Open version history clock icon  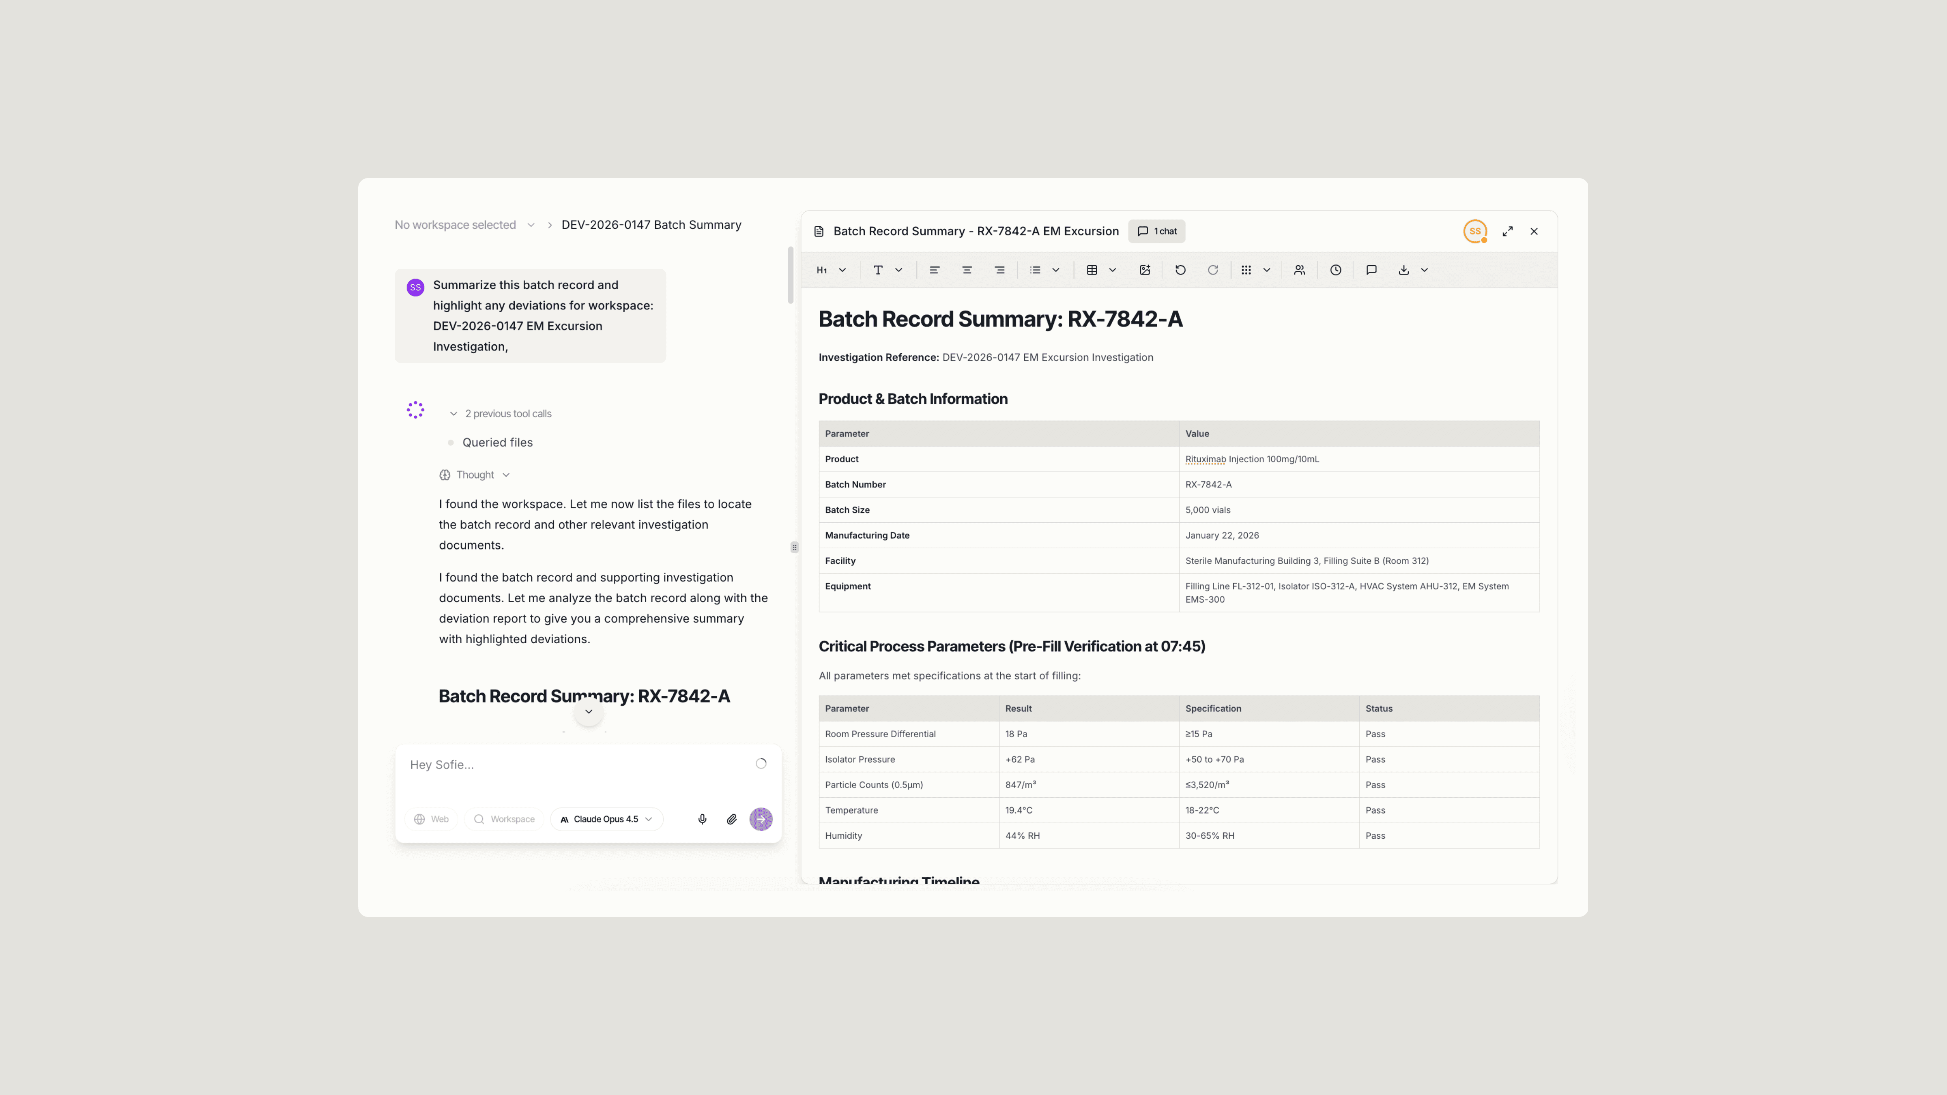click(1336, 270)
